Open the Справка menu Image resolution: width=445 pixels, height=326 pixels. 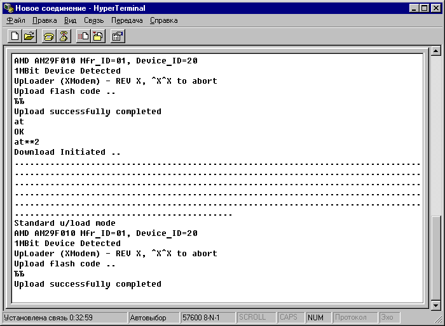[164, 20]
